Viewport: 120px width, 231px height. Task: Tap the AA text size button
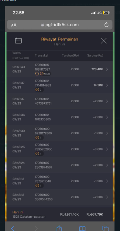pyautogui.click(x=14, y=25)
